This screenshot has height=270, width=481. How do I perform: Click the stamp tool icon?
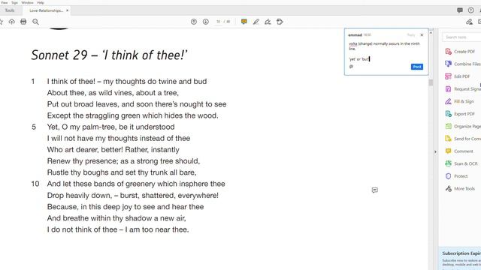(x=280, y=22)
